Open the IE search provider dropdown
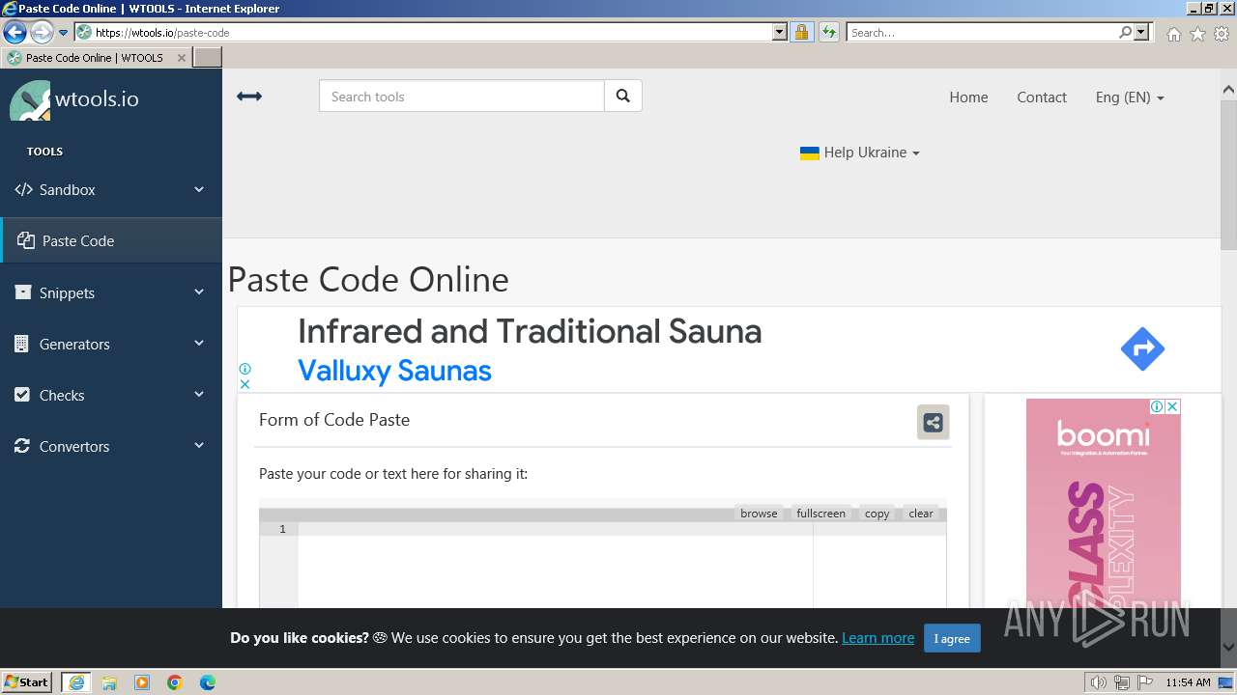 tap(1141, 32)
